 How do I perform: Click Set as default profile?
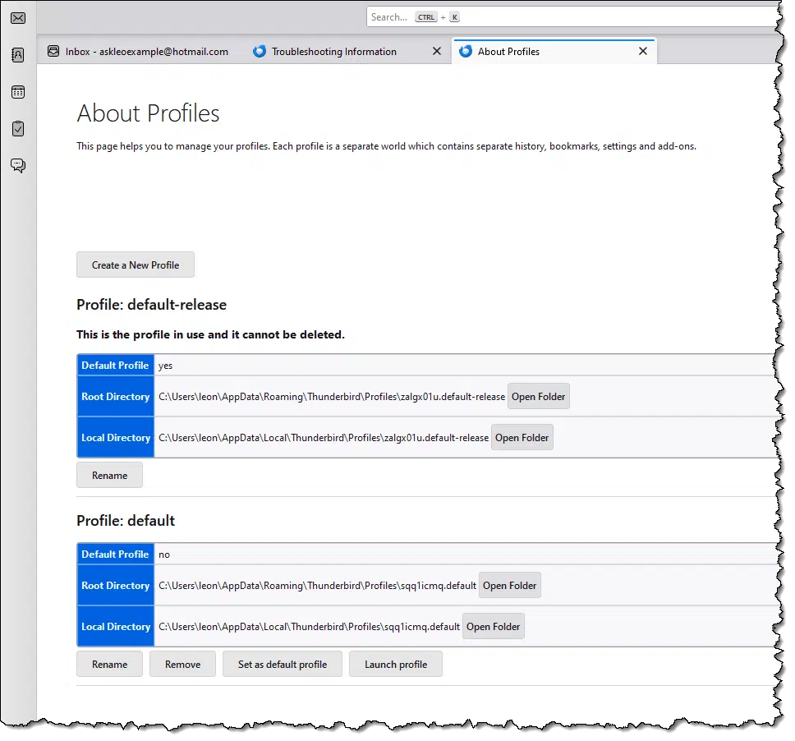pos(283,665)
